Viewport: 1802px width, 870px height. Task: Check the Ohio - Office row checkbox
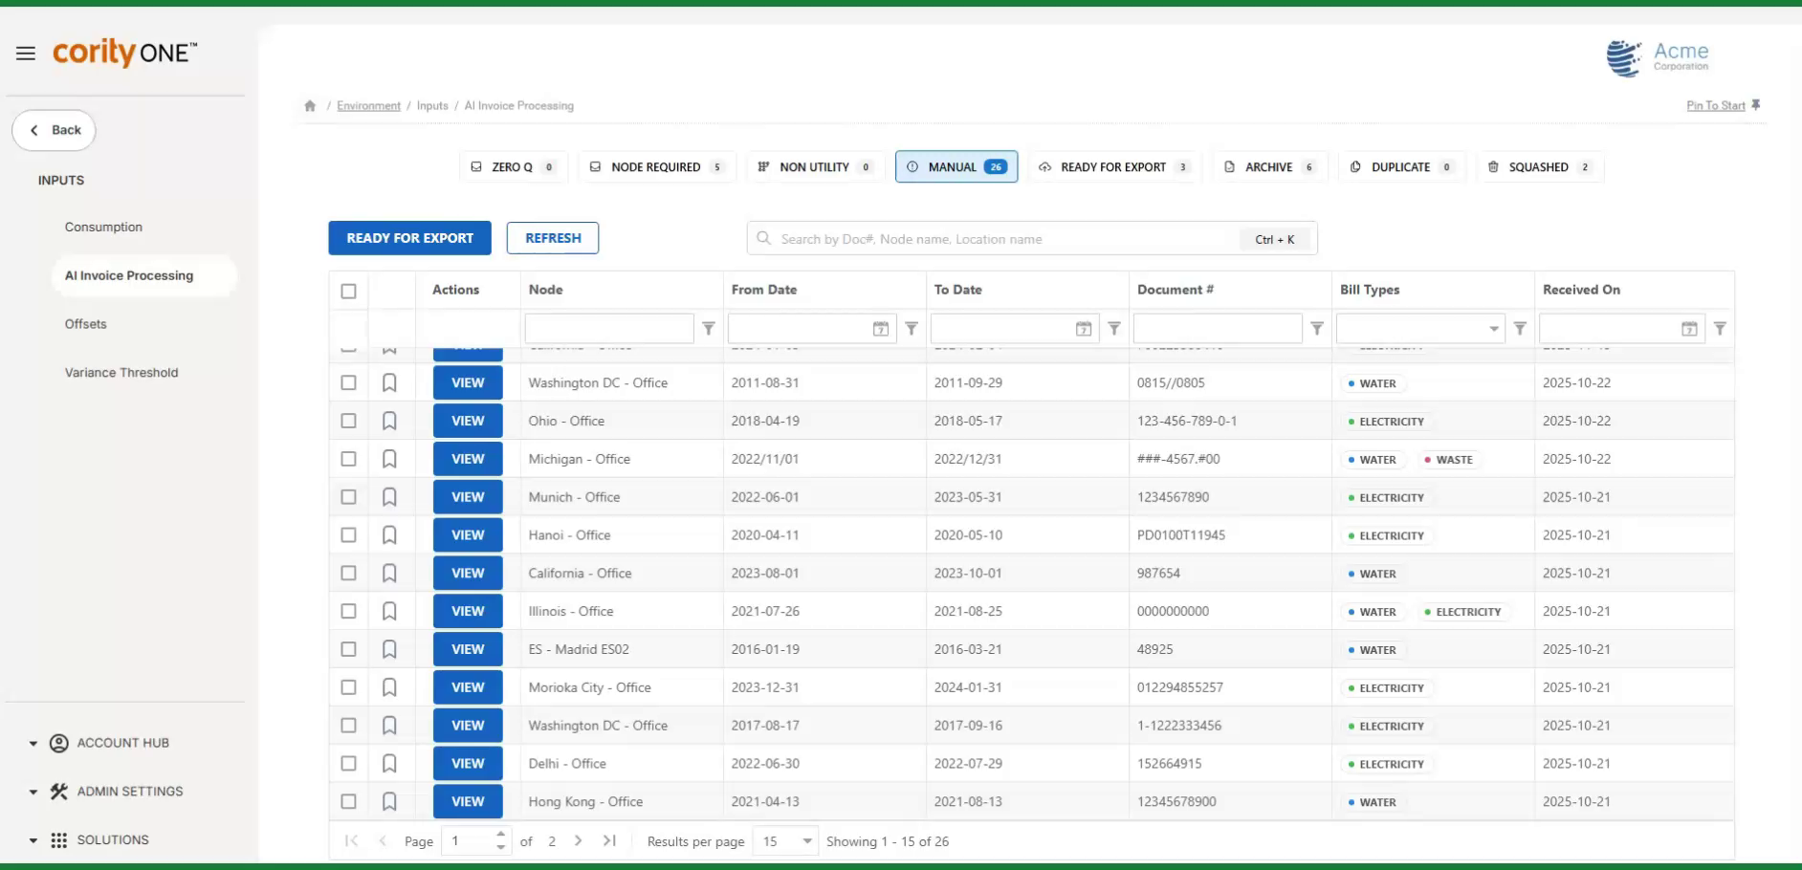click(348, 420)
